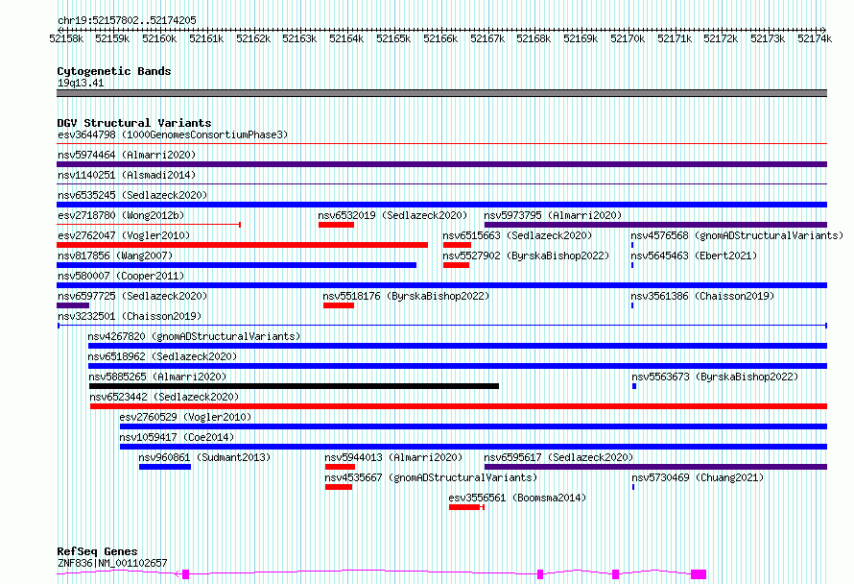Select the largest ZNF836 exon block
854x584 pixels.
click(699, 574)
